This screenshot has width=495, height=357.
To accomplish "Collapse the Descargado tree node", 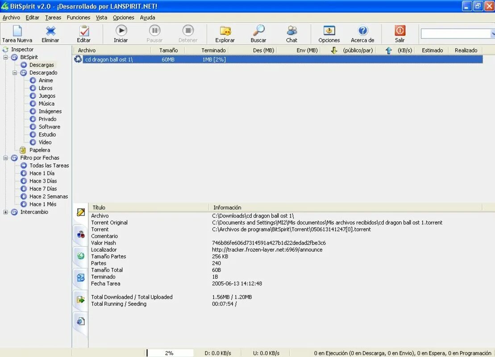I will [15, 73].
